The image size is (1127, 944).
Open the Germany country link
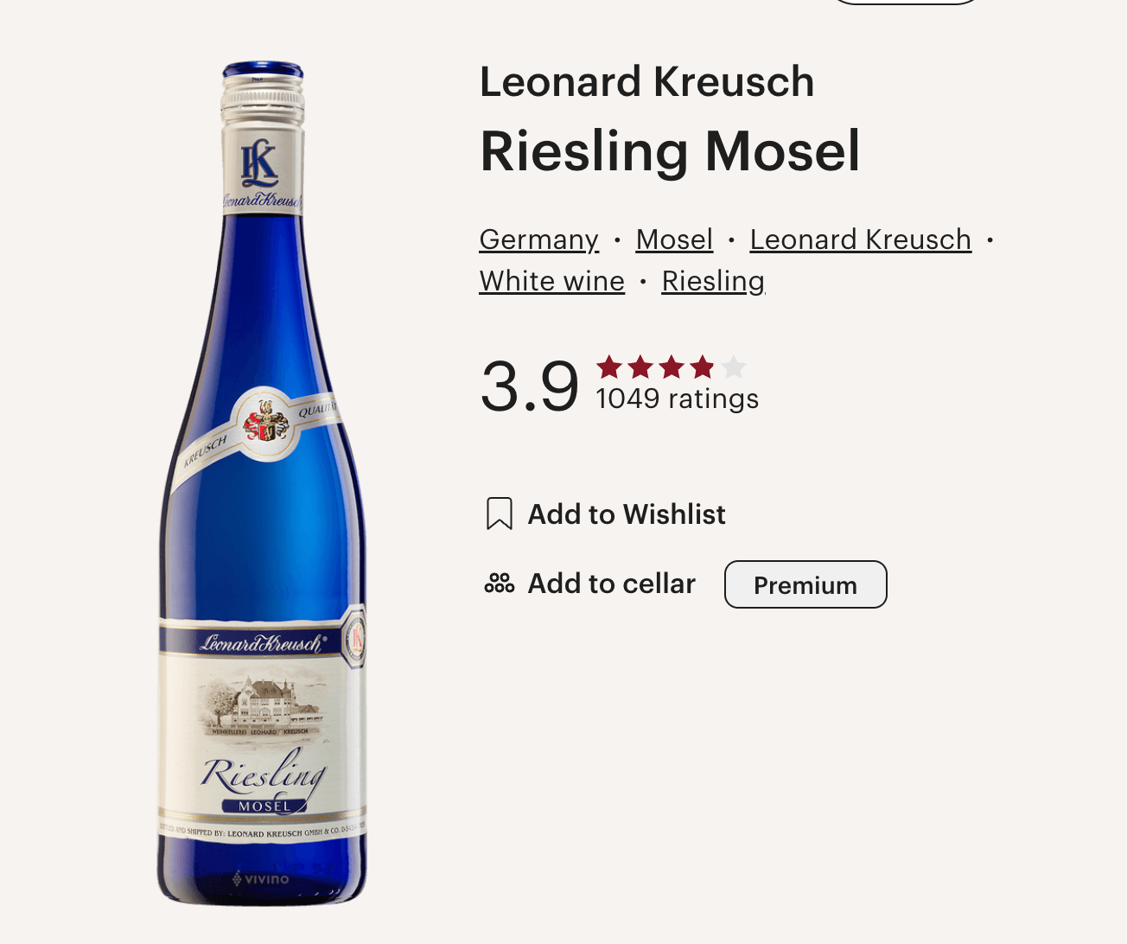pyautogui.click(x=538, y=239)
